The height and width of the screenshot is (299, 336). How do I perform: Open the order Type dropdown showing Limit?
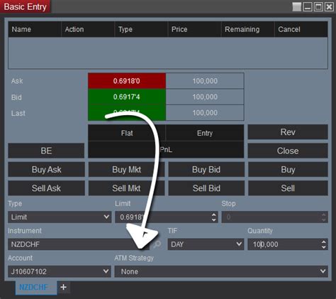click(x=60, y=217)
